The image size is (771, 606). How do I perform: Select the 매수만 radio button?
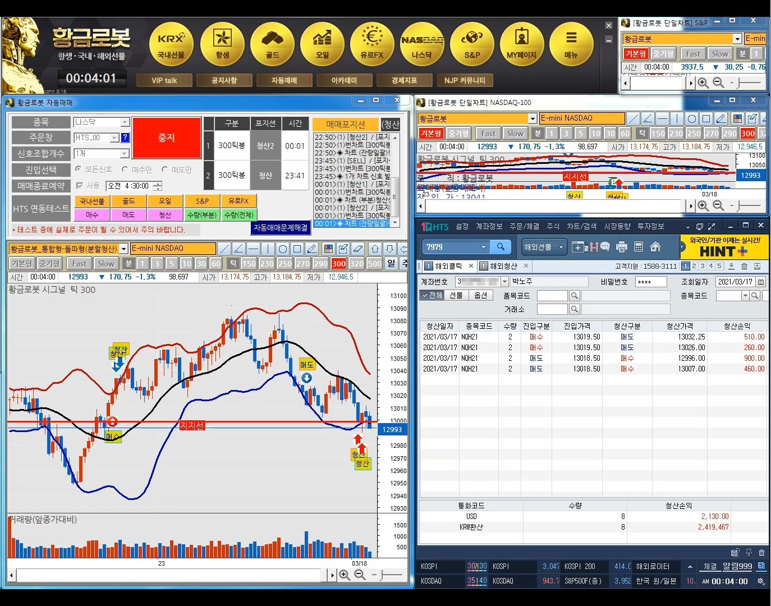(x=125, y=169)
